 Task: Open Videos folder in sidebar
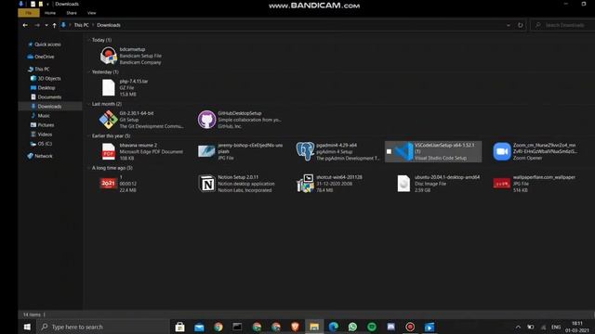pos(41,135)
